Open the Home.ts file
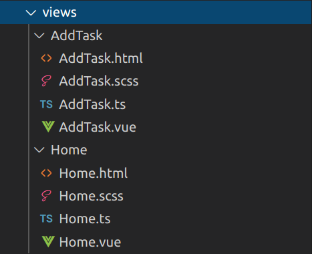The width and height of the screenshot is (312, 254). 85,219
